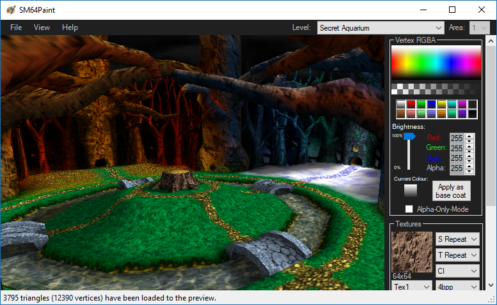This screenshot has width=497, height=305.
Task: Click the side panel scrollbar down arrow
Action: [x=491, y=285]
